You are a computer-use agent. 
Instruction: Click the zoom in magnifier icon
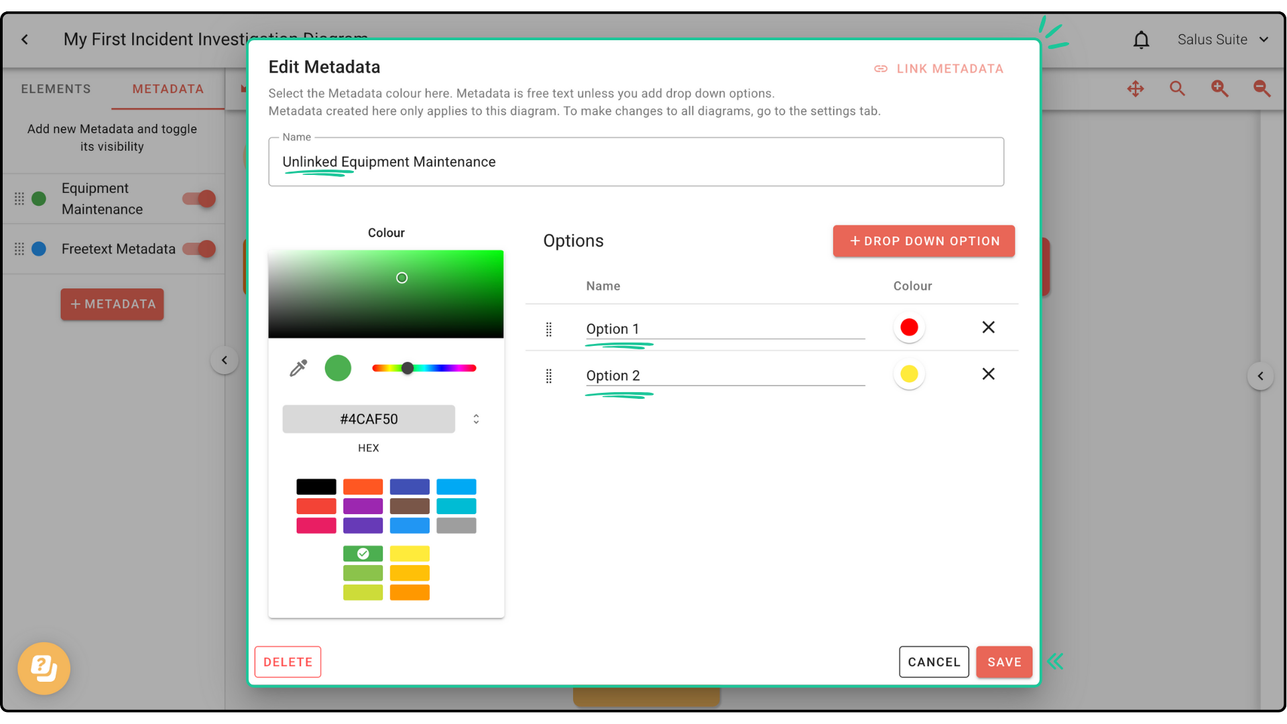coord(1219,88)
